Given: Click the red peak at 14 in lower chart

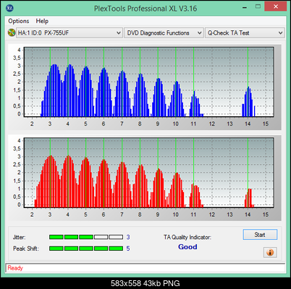Looking at the screenshot, I should click(x=249, y=198).
